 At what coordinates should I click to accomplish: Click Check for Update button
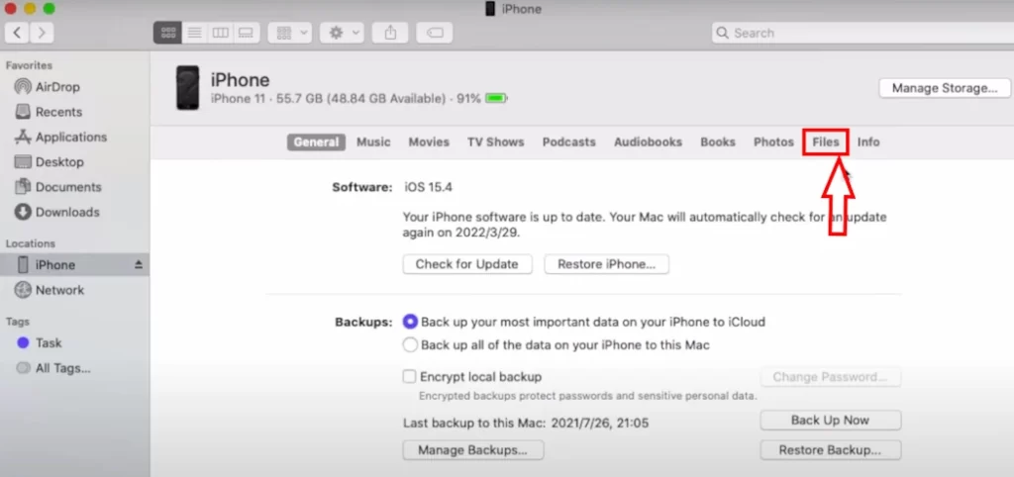[467, 264]
